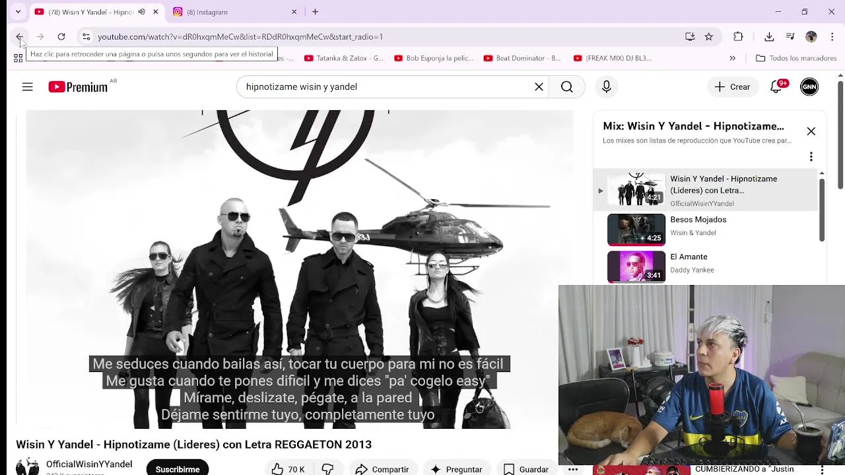Image resolution: width=845 pixels, height=475 pixels.
Task: Play El Amante by Daddy Yankee
Action: pyautogui.click(x=706, y=267)
